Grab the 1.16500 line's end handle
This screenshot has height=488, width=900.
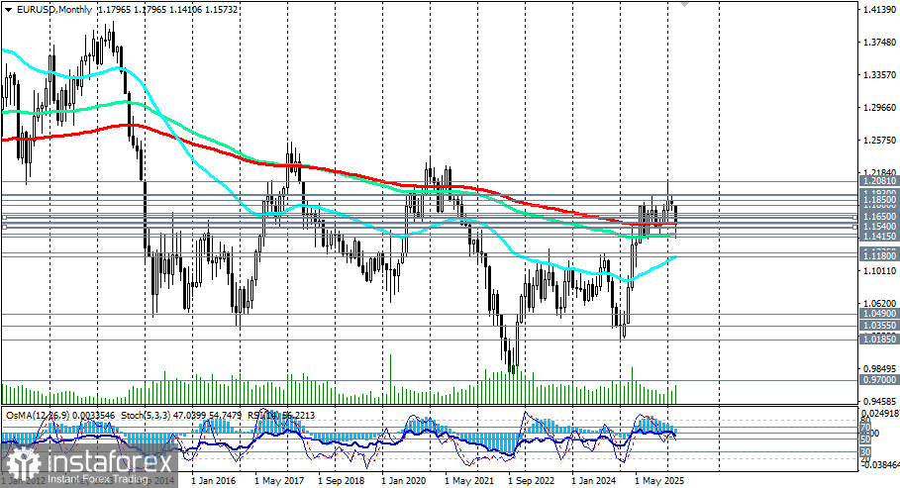pos(855,217)
